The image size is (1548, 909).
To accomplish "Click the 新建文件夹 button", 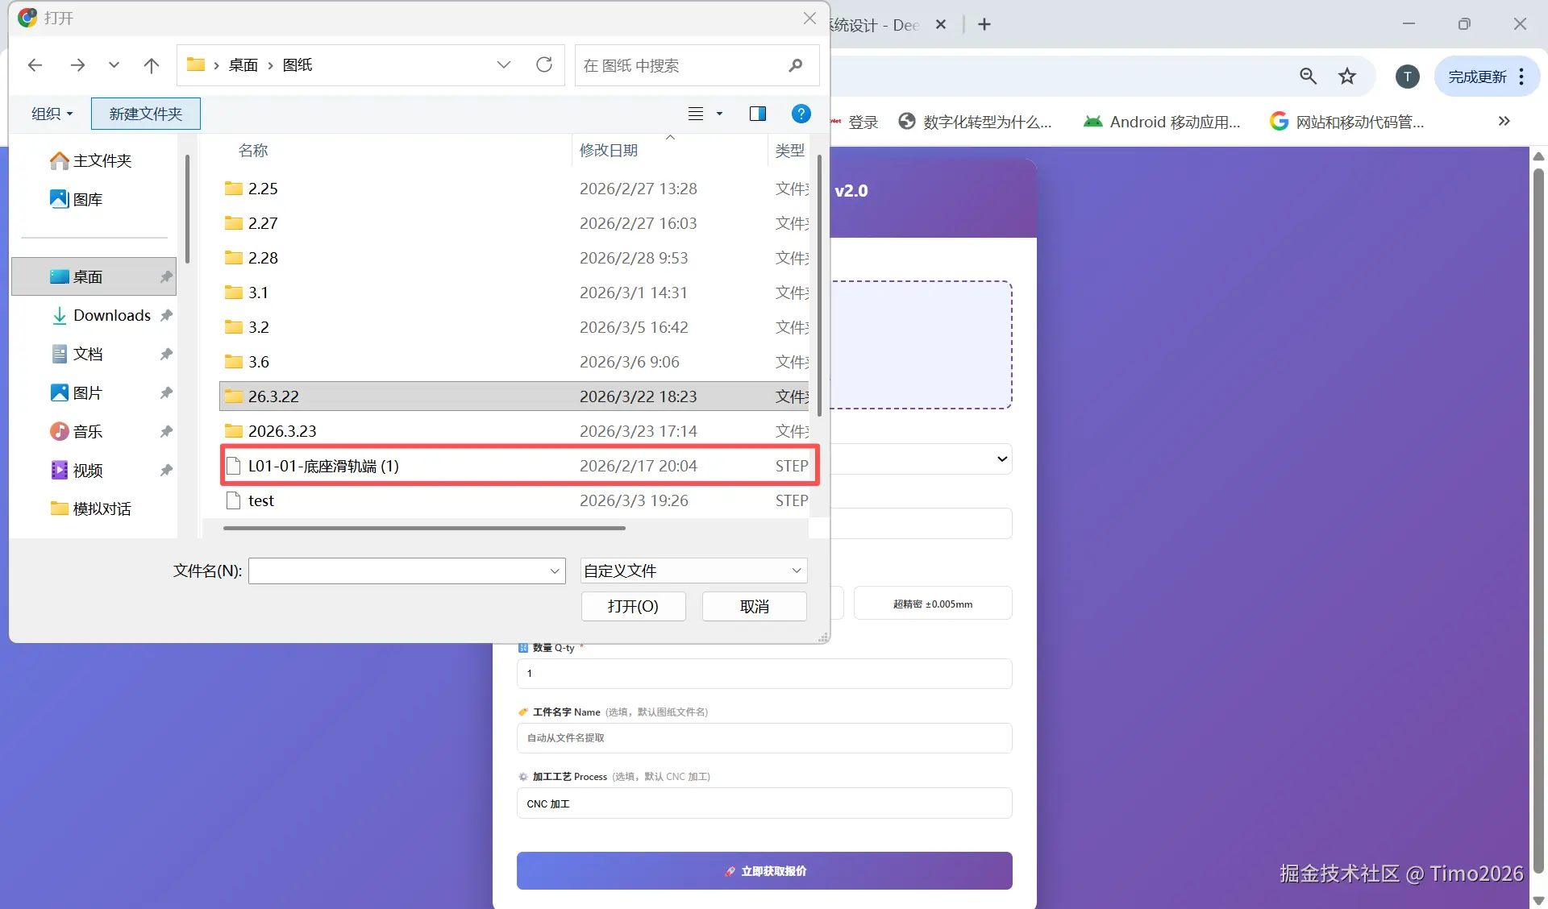I will [x=145, y=114].
